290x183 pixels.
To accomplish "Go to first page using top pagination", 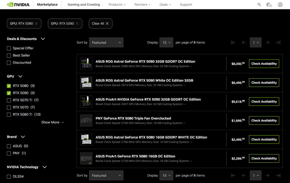I will click(233, 42).
